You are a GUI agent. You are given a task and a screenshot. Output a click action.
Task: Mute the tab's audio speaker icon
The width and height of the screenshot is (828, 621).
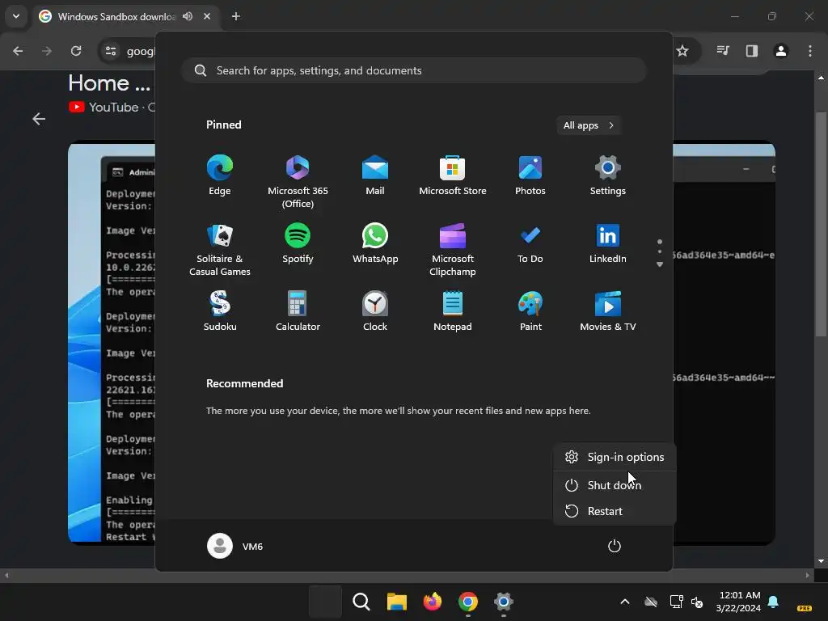(x=188, y=16)
